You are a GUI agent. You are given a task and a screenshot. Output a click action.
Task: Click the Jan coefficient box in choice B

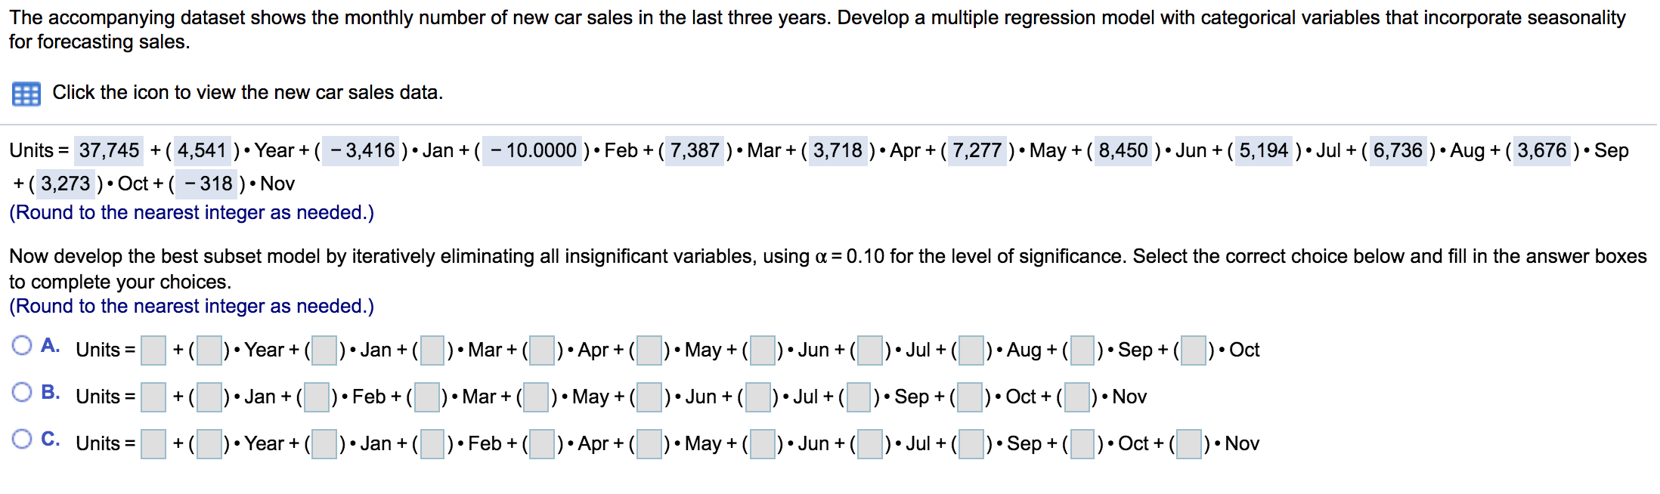coord(209,396)
